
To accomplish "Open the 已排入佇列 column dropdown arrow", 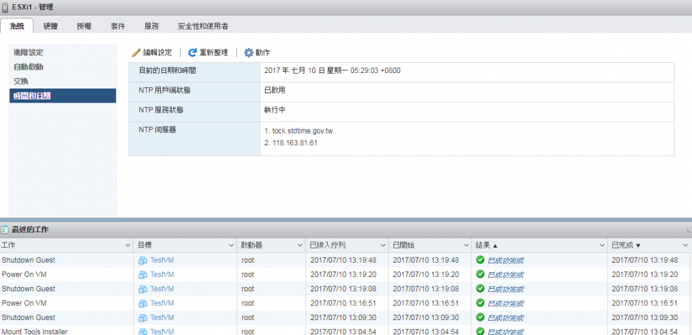I will click(x=383, y=245).
